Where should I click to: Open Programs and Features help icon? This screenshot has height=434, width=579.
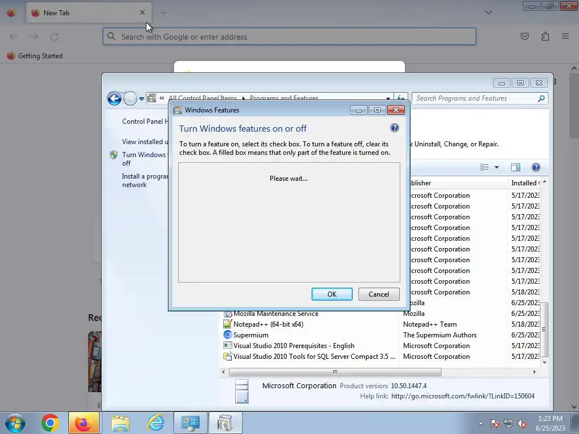pyautogui.click(x=536, y=167)
